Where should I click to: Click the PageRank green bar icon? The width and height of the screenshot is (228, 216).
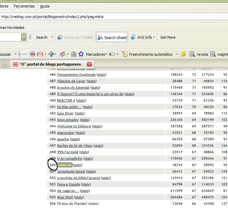tap(112, 54)
